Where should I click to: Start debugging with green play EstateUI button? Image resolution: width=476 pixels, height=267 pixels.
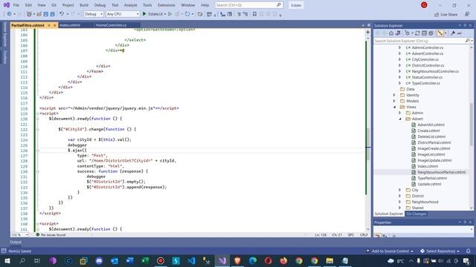[x=153, y=14]
